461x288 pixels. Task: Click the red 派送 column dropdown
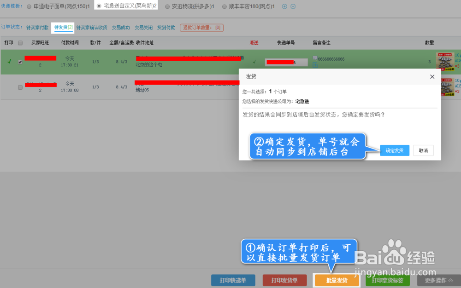pos(254,42)
